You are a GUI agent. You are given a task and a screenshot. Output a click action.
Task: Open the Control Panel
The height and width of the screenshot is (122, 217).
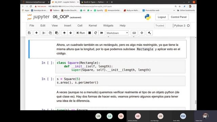[179, 17]
